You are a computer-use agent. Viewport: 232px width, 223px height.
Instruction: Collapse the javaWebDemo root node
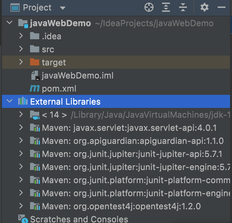tap(9, 23)
